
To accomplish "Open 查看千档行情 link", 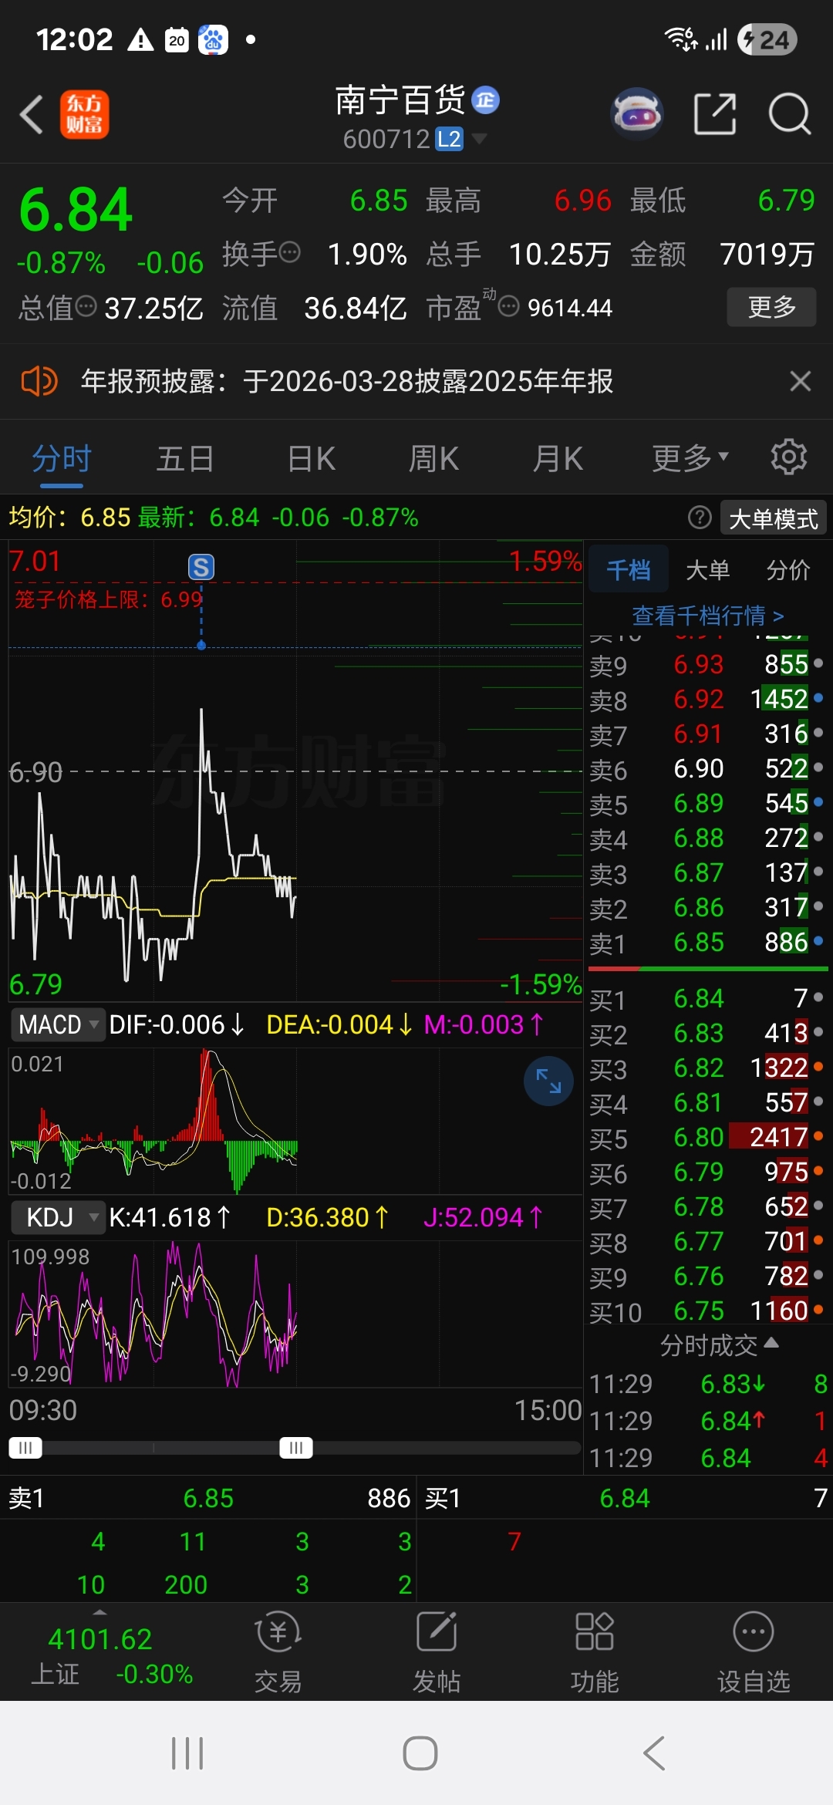I will 707,616.
